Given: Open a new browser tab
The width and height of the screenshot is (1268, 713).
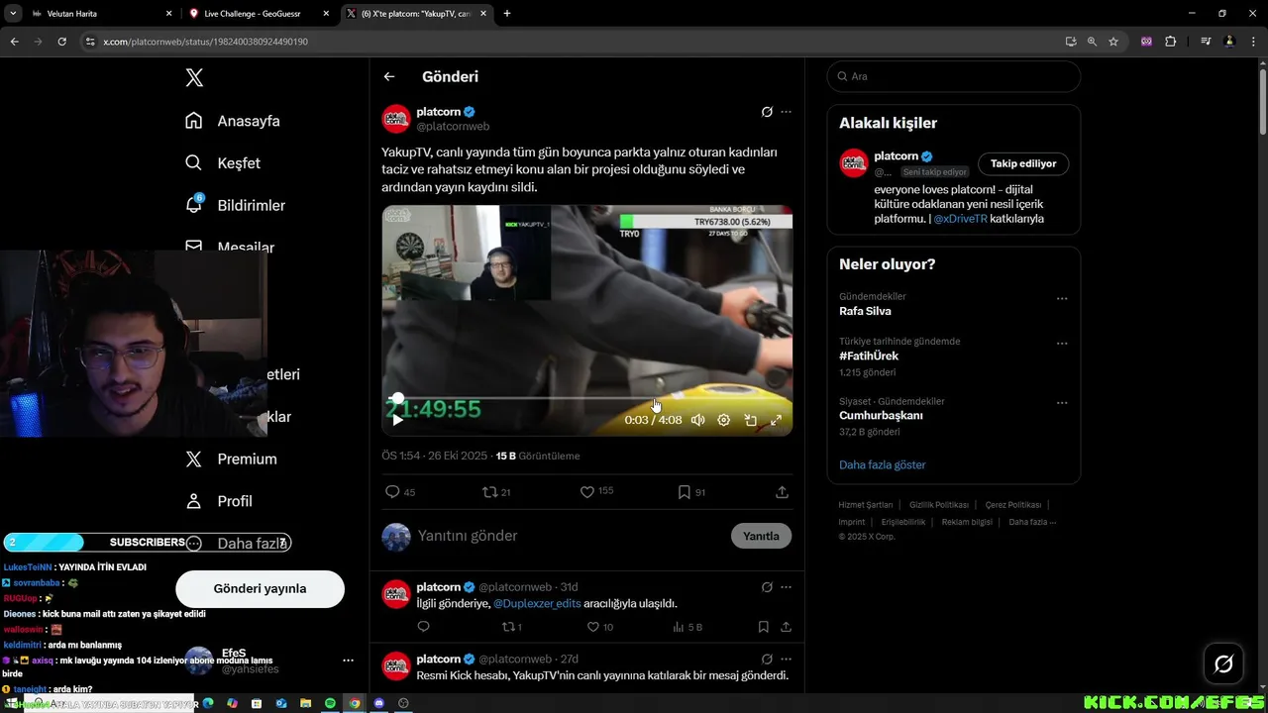Looking at the screenshot, I should coord(507,14).
